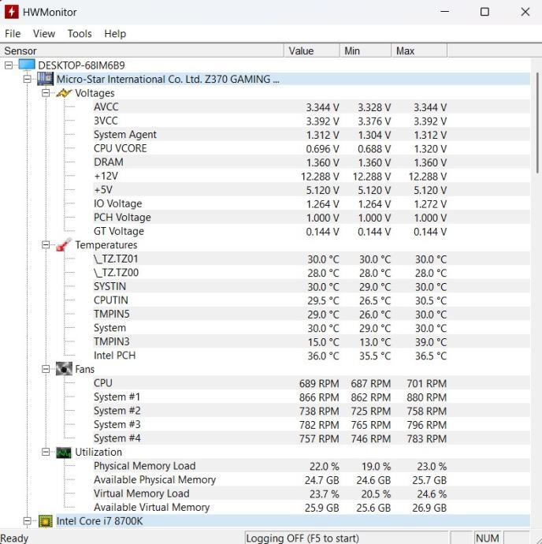542x544 pixels.
Task: Select the AVCC voltage row
Action: click(x=311, y=107)
